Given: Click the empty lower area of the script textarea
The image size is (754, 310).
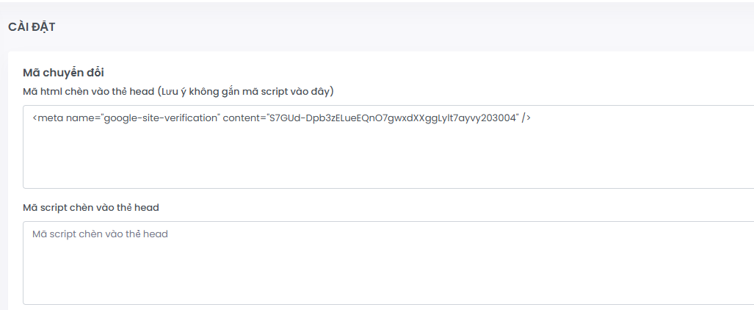Looking at the screenshot, I should tap(388, 277).
